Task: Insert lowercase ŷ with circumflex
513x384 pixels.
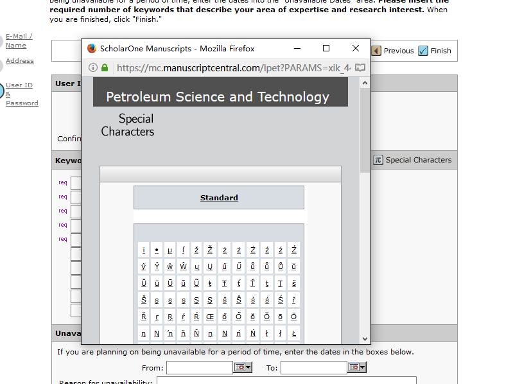Action: [x=144, y=266]
